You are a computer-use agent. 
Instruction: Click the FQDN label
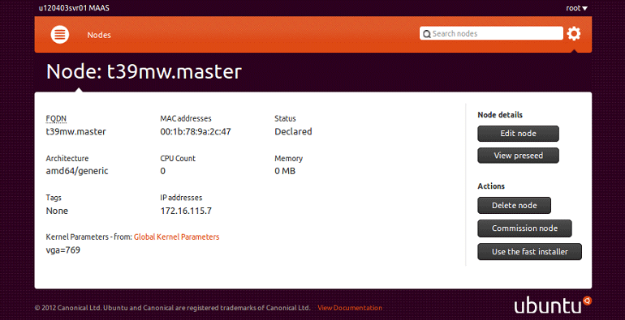pos(56,118)
